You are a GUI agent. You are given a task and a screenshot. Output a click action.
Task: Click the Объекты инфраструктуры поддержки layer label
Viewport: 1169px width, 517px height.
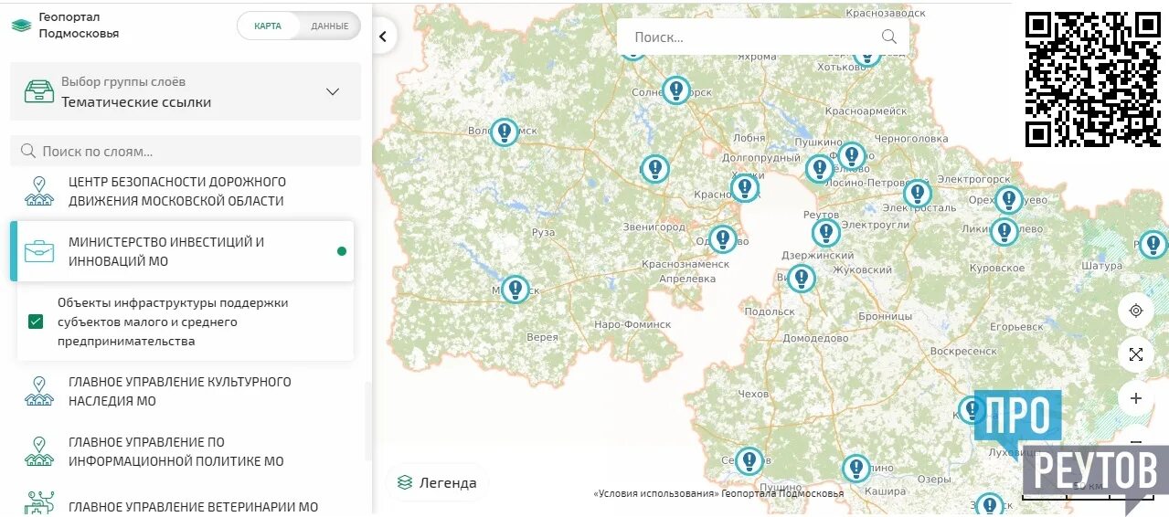tap(173, 322)
